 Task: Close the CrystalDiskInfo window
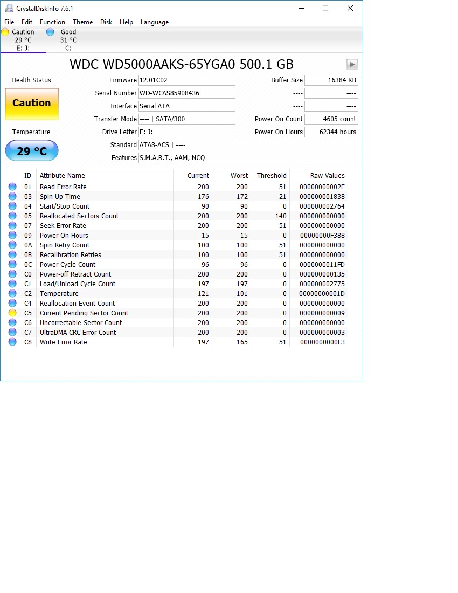tap(350, 8)
